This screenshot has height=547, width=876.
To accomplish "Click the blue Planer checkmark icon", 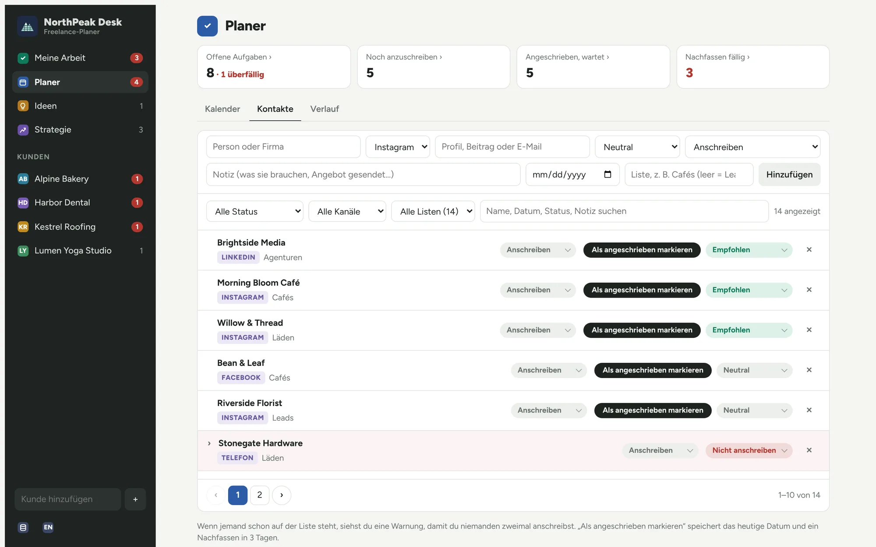I will (x=207, y=26).
